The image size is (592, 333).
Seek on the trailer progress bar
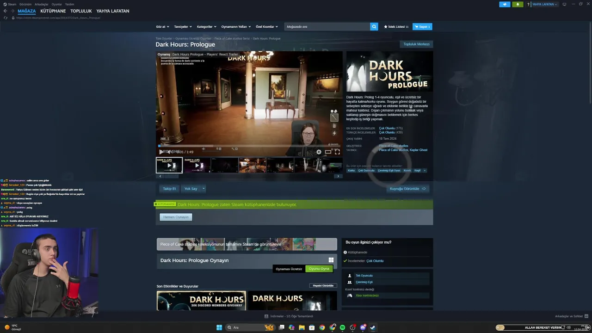[249, 146]
